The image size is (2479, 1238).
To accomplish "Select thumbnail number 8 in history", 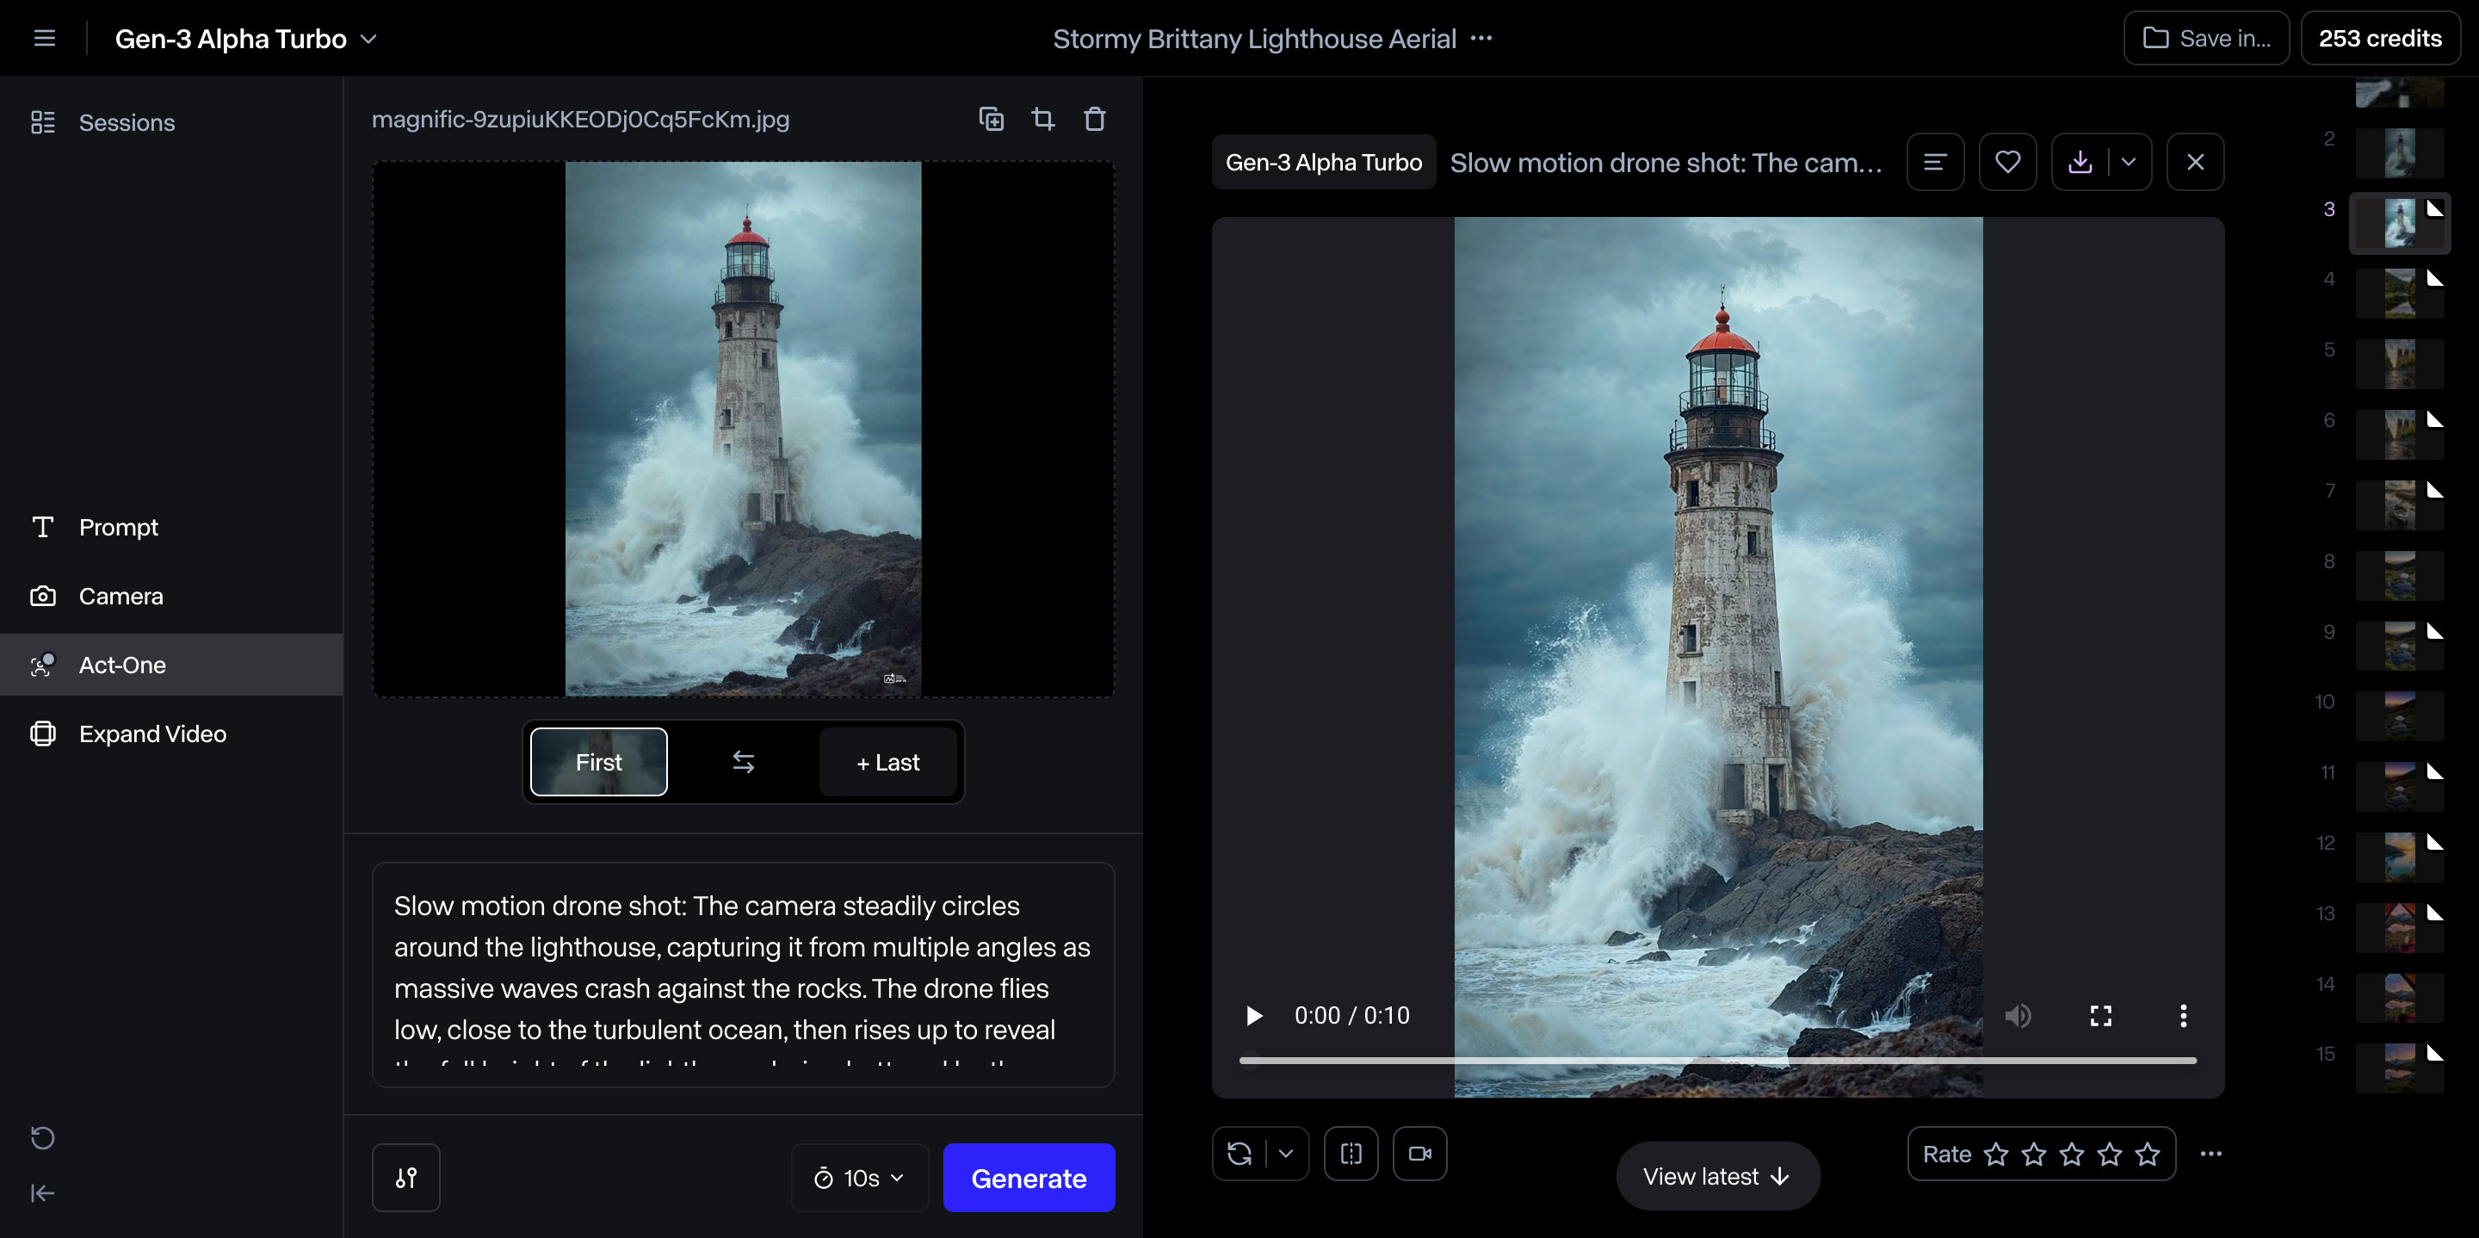I will click(2398, 576).
